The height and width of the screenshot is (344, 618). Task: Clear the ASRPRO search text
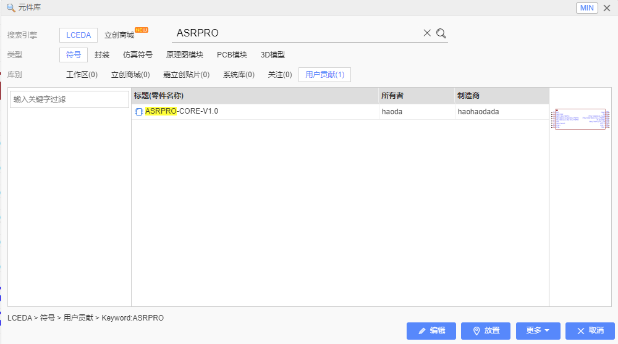[427, 33]
